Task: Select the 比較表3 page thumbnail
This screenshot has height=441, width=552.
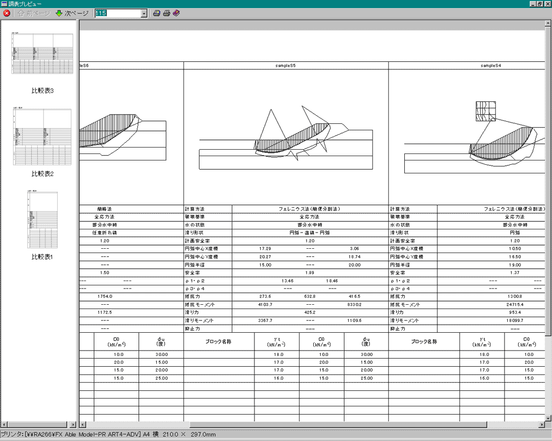Action: [x=42, y=53]
